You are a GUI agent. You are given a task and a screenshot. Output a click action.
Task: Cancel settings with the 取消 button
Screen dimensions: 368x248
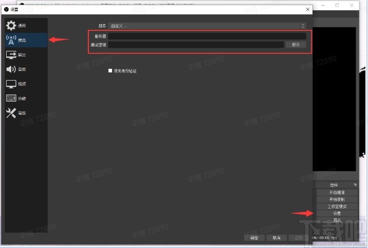[x=277, y=238]
